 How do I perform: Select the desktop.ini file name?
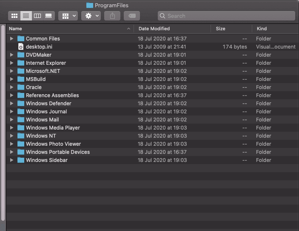pos(39,47)
